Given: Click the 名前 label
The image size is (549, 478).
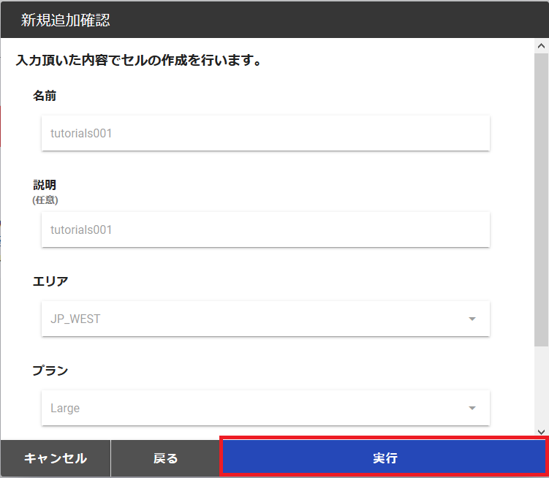Looking at the screenshot, I should (45, 96).
